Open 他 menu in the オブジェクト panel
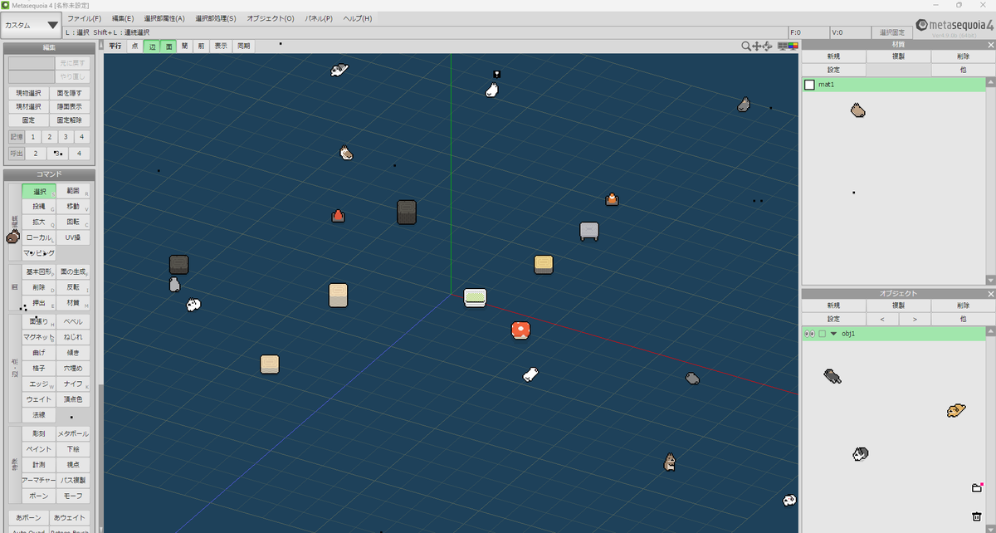This screenshot has height=533, width=996. pos(963,319)
